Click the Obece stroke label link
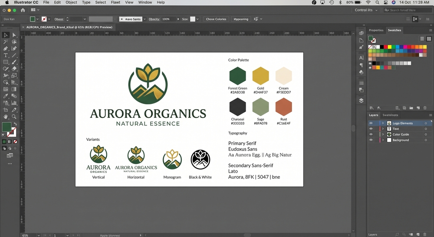 coord(59,19)
